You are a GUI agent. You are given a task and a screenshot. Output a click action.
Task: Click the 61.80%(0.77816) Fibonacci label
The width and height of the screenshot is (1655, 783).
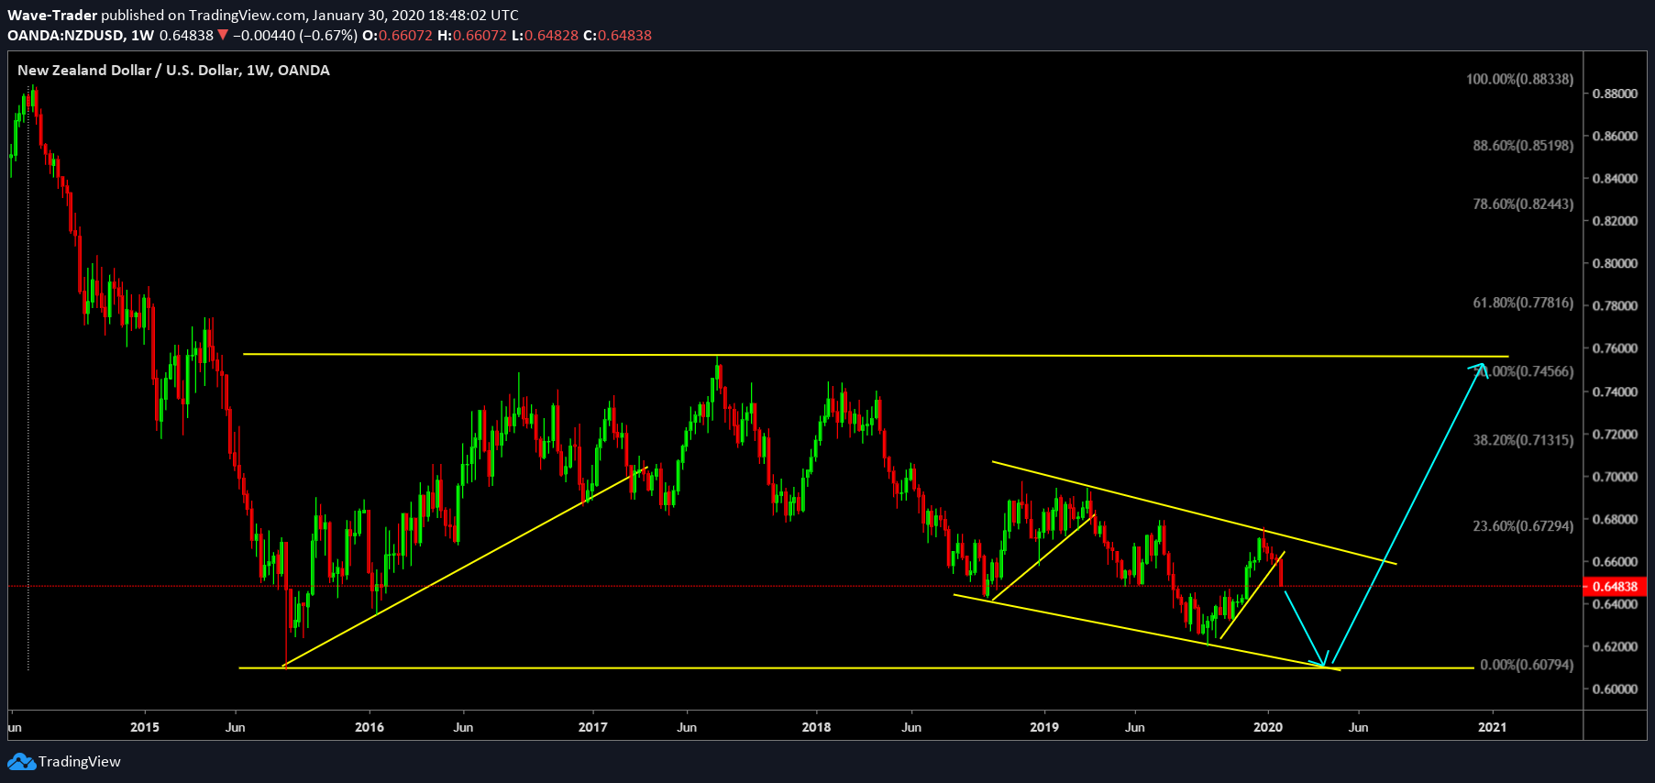[x=1523, y=303]
